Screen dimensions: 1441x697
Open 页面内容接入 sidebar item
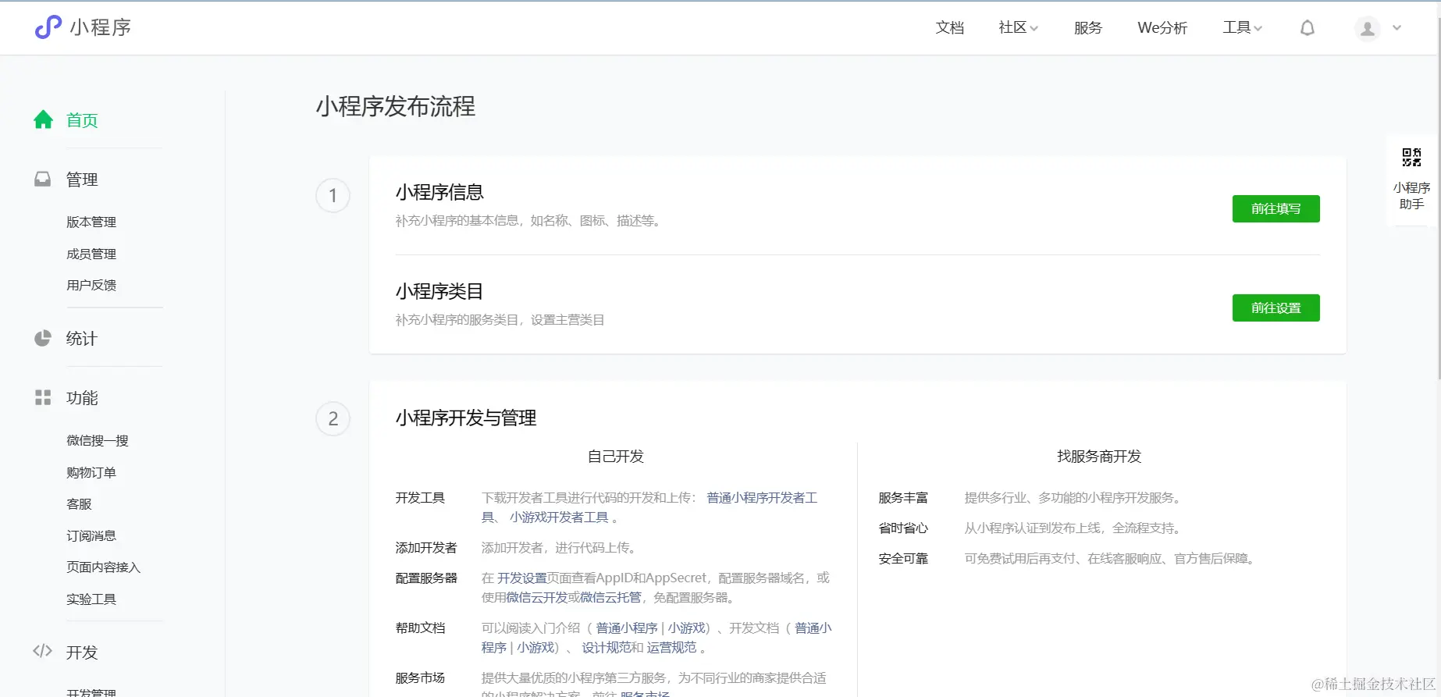pyautogui.click(x=103, y=567)
